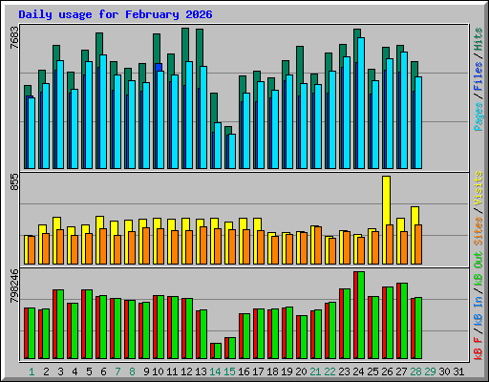Click the cyan pages bar for day 1
The image size is (489, 382).
32,133
